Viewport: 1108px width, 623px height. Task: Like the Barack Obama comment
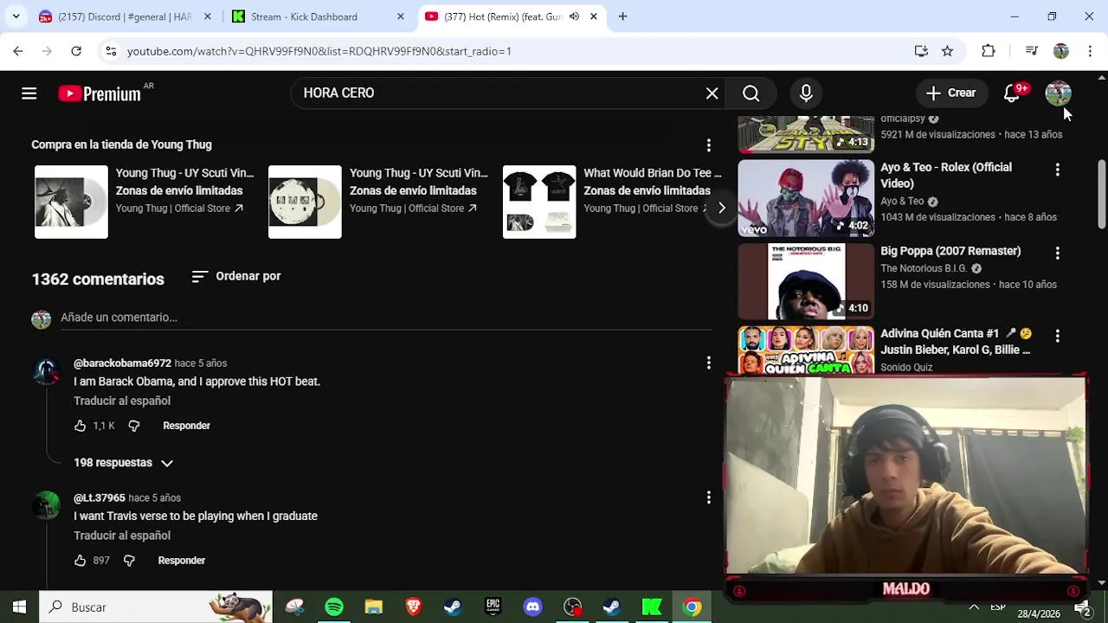click(x=80, y=426)
